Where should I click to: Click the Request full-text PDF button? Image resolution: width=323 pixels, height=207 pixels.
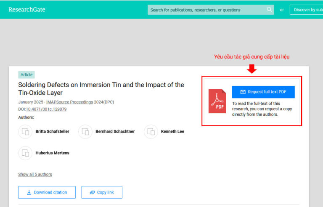(263, 92)
